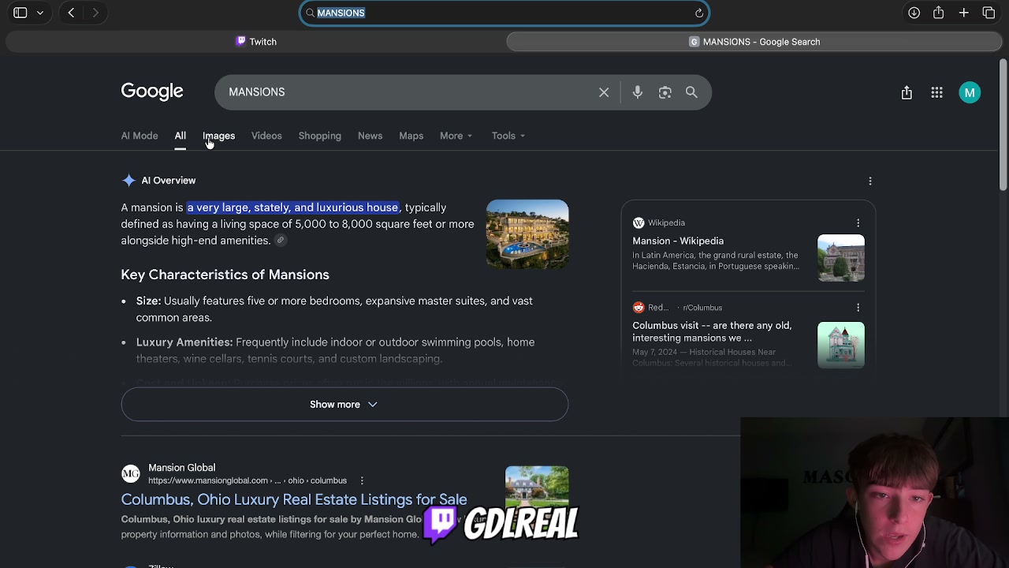Clear the Google search query

point(604,92)
